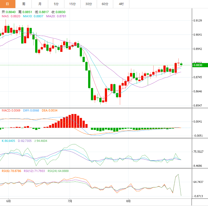This screenshot has width=208, height=206.
Task: Click the MA5 legend label
Action: [x=11, y=16]
